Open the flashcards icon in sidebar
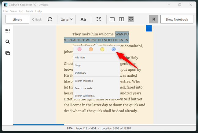 (8, 53)
